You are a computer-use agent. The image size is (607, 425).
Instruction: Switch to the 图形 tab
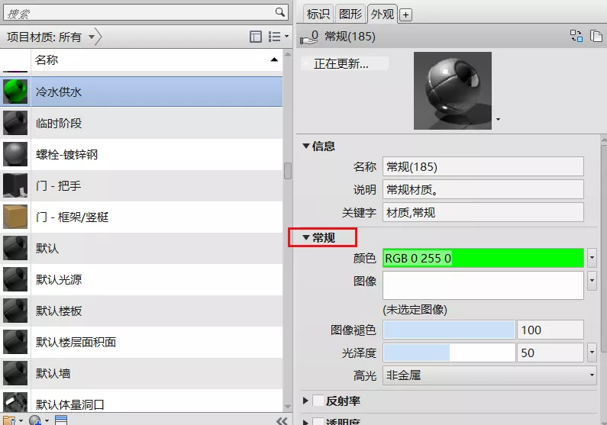350,14
